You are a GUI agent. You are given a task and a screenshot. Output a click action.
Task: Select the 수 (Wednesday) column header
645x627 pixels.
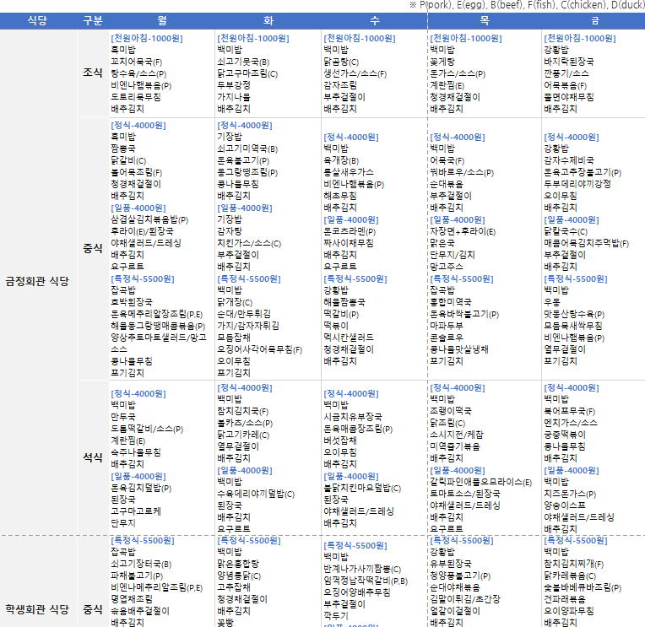click(x=373, y=20)
